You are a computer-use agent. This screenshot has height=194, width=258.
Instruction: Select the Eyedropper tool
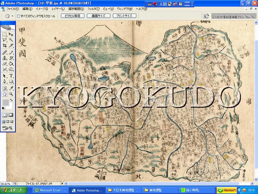11,88
